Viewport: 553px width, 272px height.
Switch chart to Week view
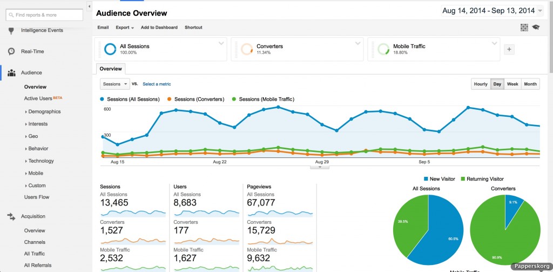(x=512, y=84)
